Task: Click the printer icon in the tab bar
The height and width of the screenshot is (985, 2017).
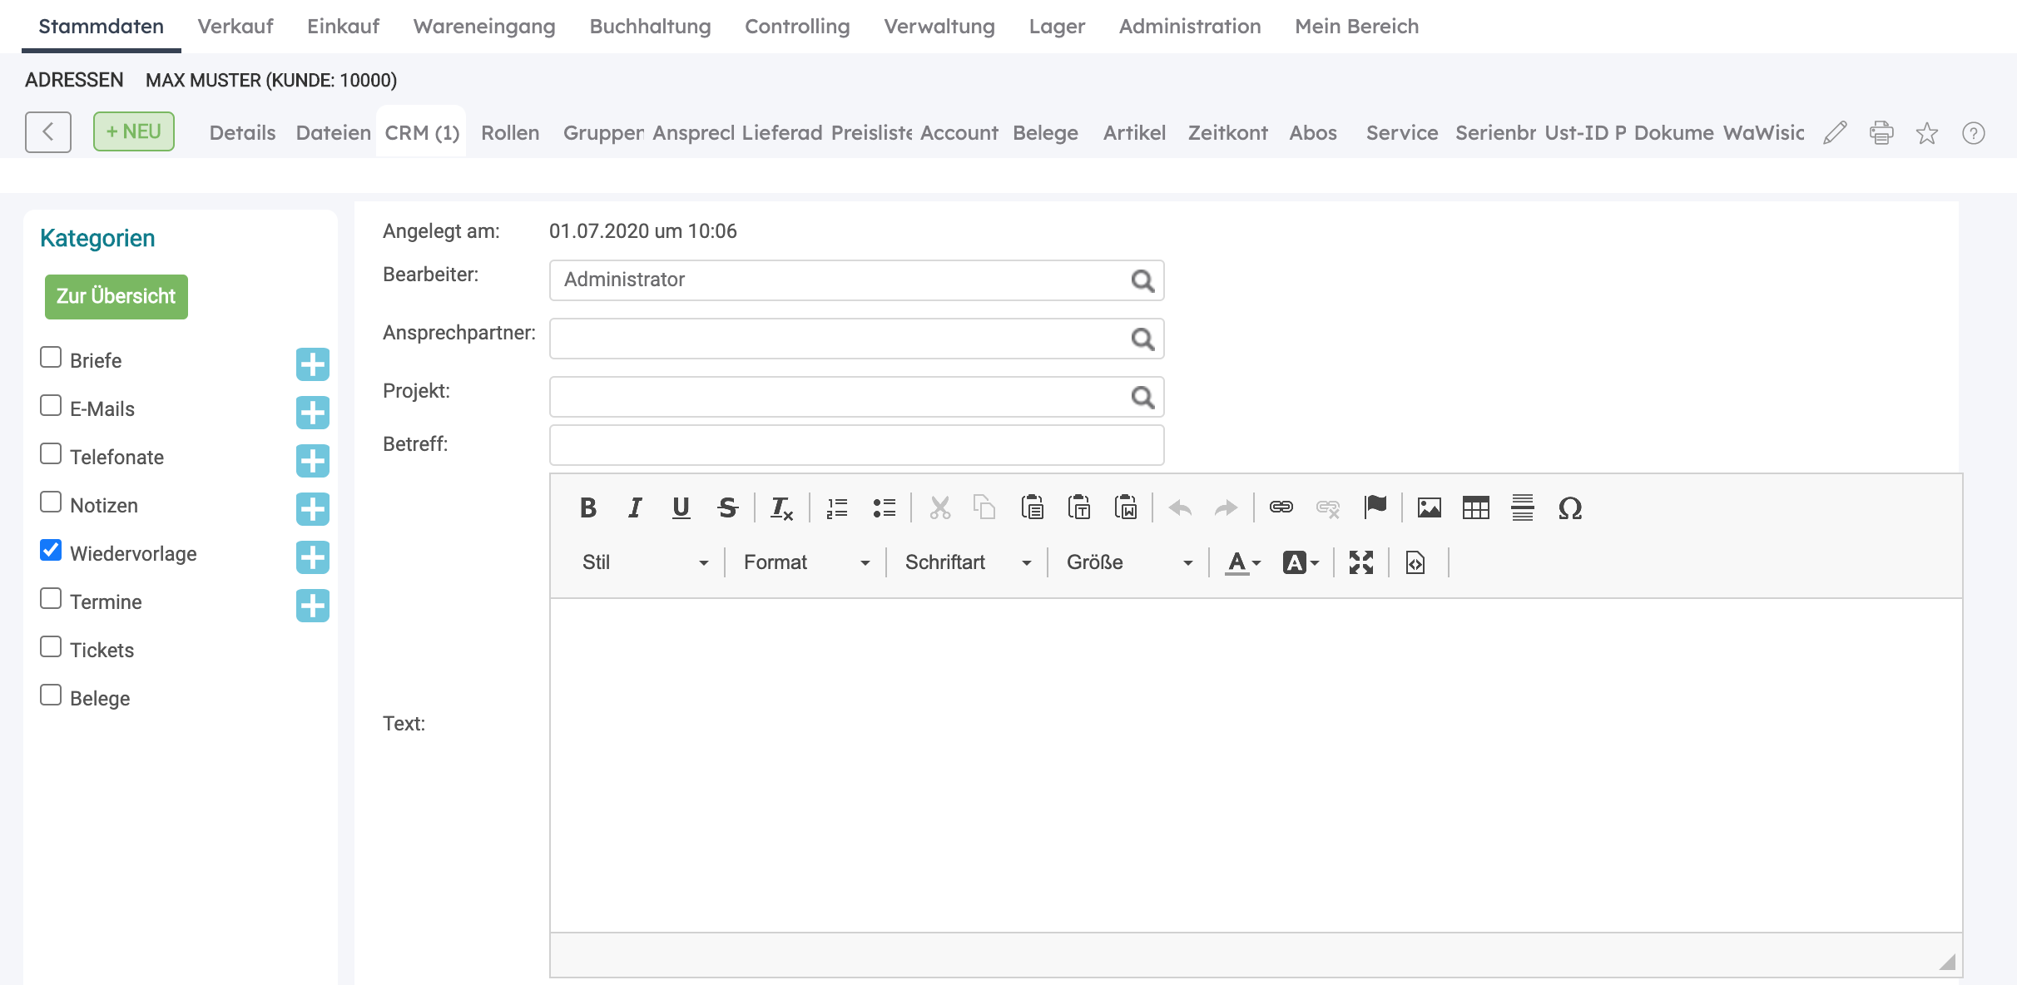Action: click(x=1881, y=133)
